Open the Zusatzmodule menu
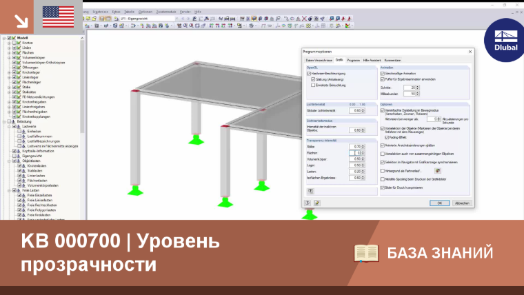524x295 pixels. pyautogui.click(x=166, y=12)
